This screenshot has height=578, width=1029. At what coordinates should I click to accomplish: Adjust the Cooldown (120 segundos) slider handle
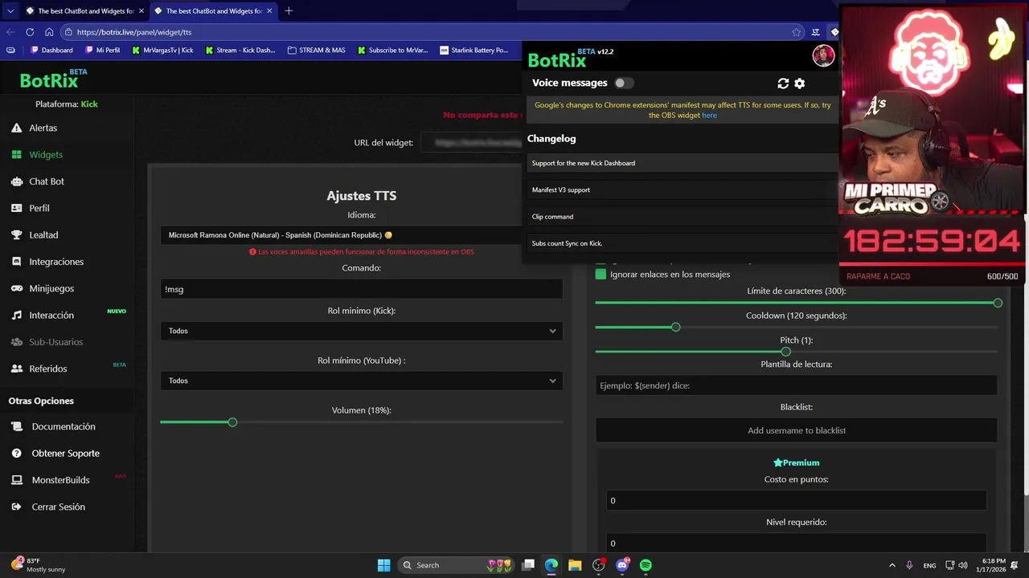pyautogui.click(x=675, y=328)
